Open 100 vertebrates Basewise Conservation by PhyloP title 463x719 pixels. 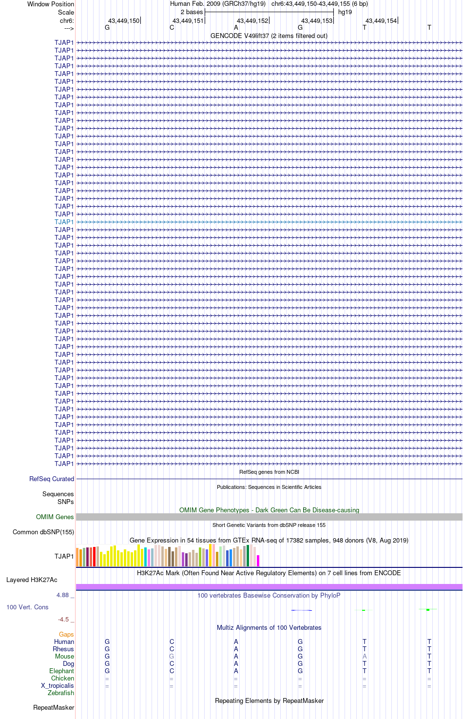(269, 595)
